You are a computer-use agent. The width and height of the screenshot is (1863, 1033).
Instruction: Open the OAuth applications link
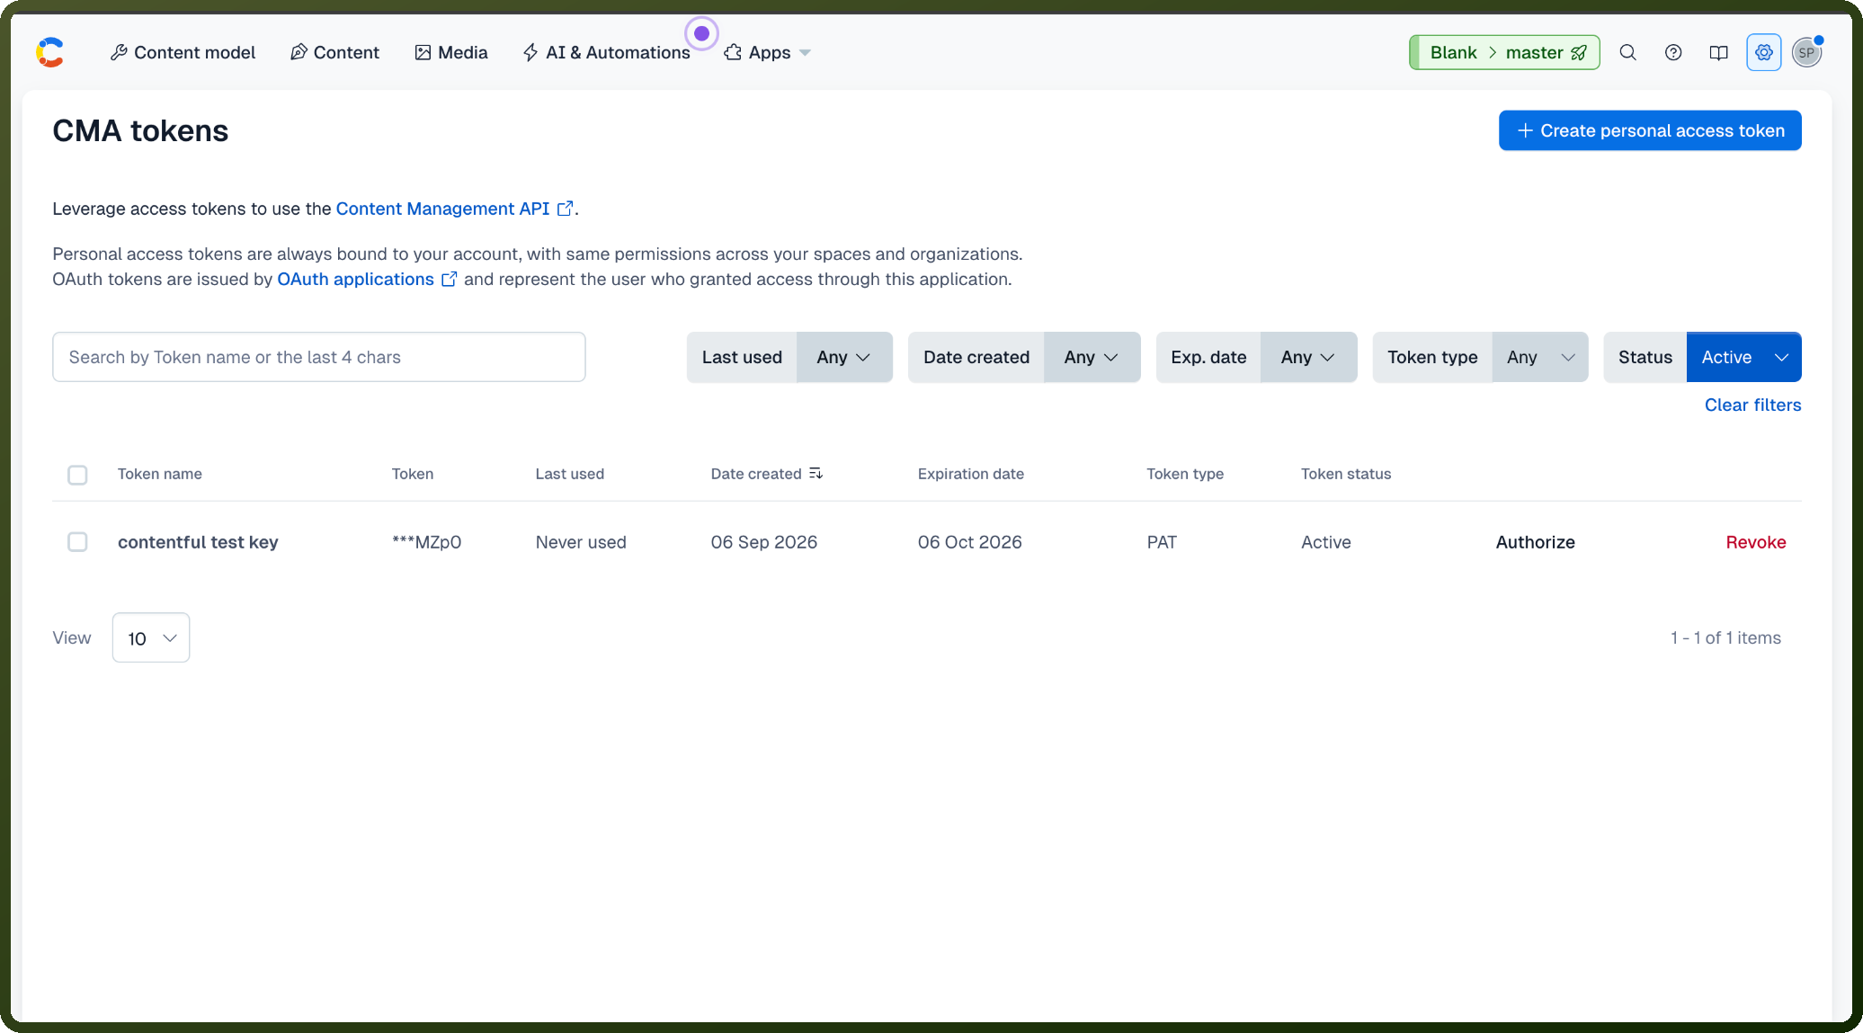(367, 279)
